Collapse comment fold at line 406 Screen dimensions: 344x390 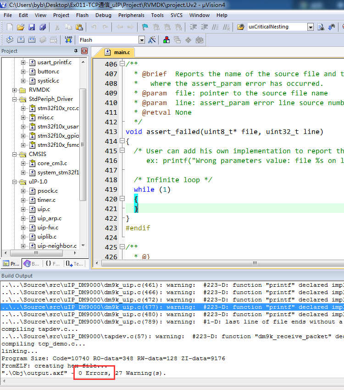(122, 64)
